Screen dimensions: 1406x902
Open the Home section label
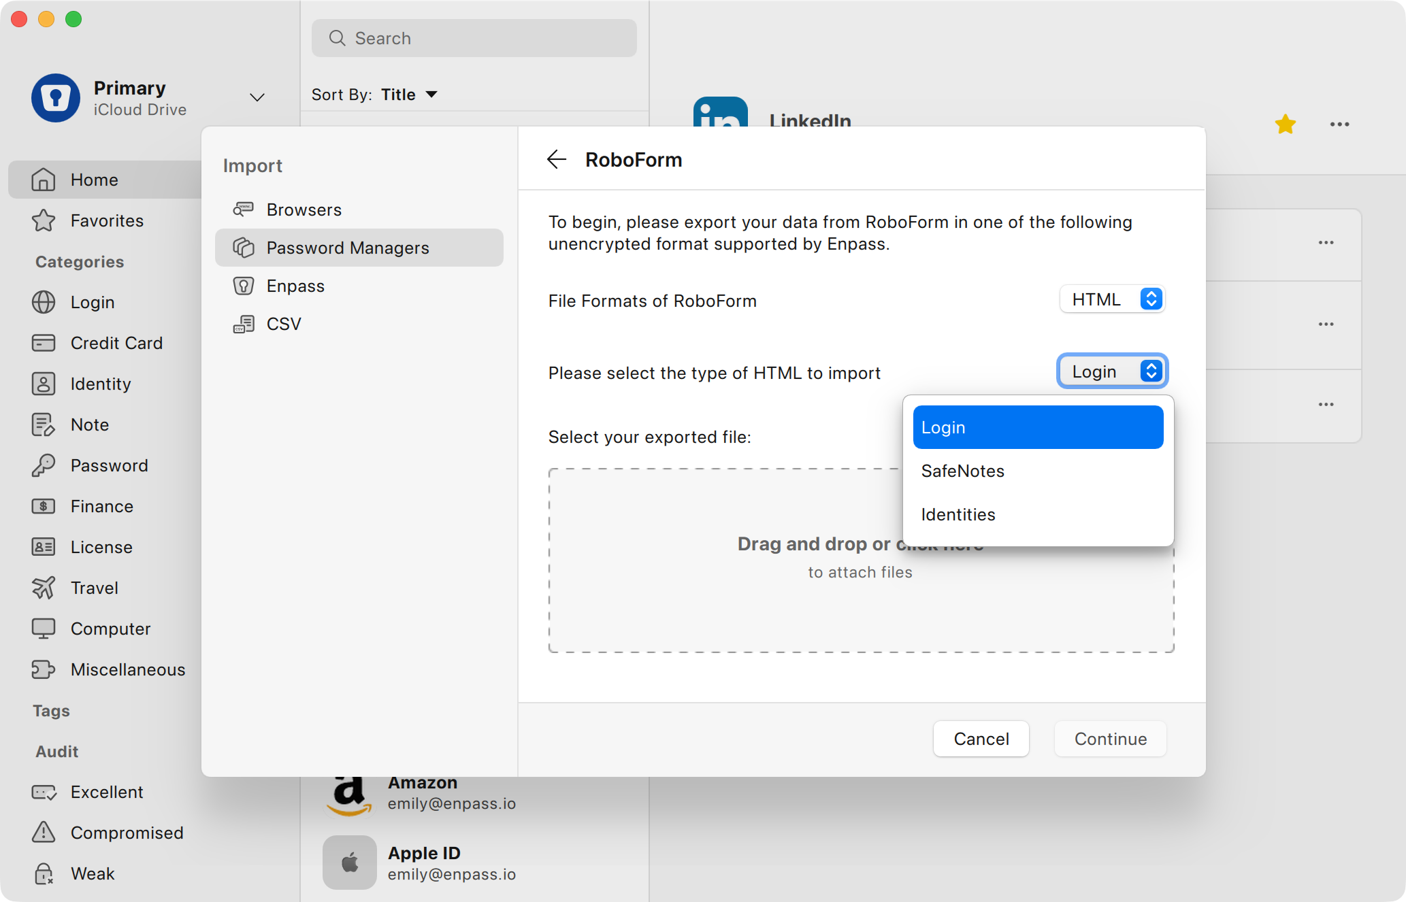click(x=95, y=180)
